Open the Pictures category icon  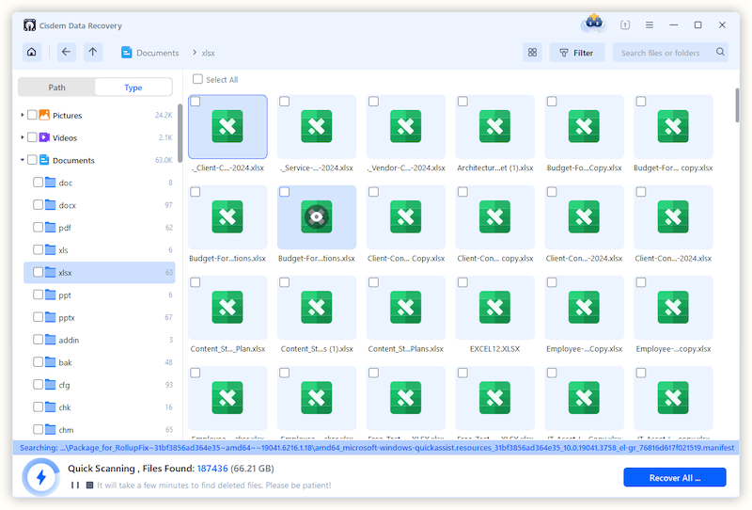point(44,115)
